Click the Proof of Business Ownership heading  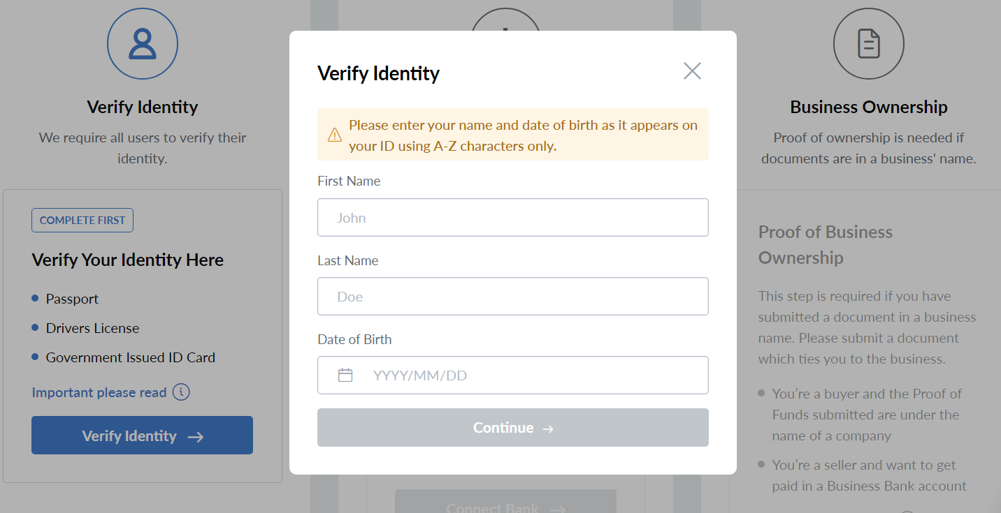tap(825, 244)
